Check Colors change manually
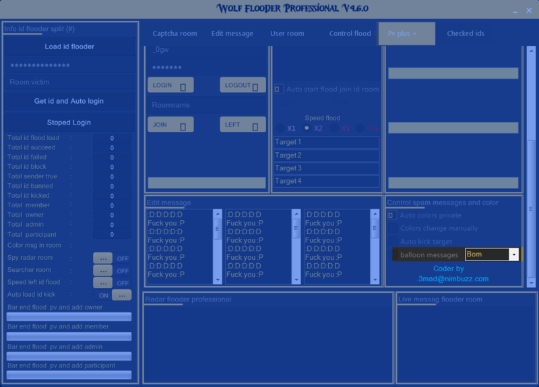Viewport: 539px width, 387px height. point(393,228)
